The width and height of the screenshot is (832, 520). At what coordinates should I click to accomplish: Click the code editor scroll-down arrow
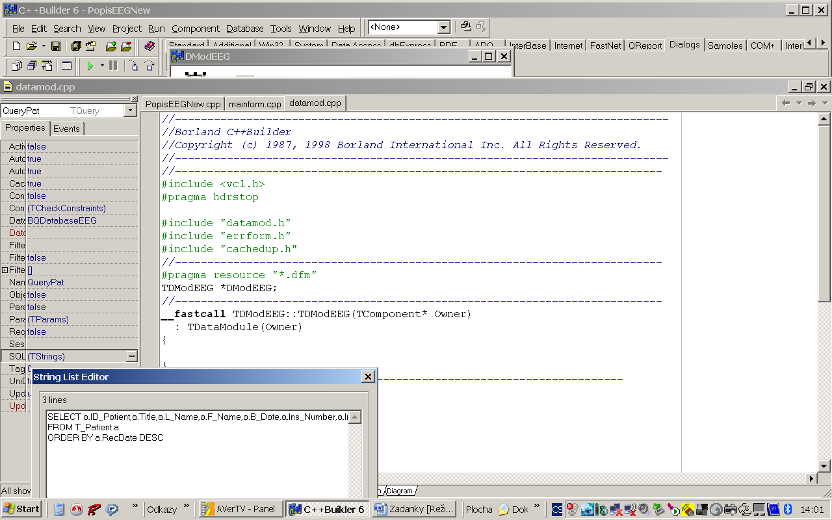click(x=824, y=466)
